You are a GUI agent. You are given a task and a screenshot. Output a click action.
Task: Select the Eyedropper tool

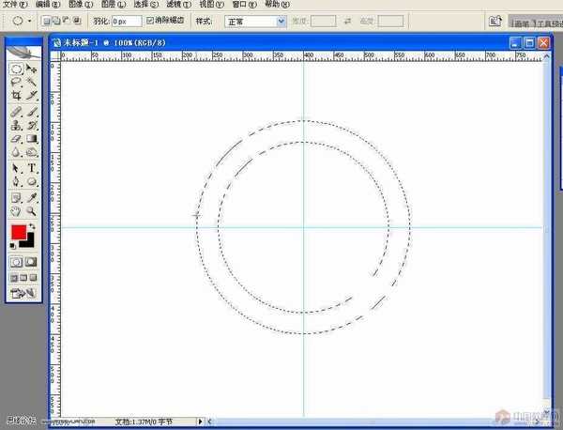[32, 198]
